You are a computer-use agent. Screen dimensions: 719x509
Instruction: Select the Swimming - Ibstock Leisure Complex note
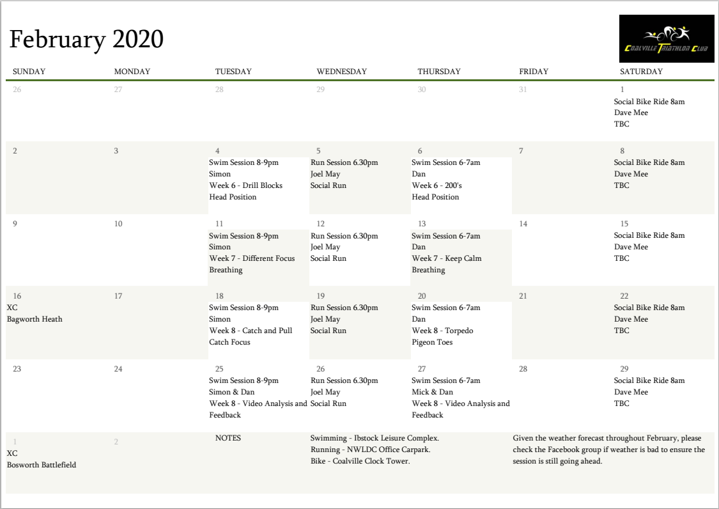tap(375, 438)
